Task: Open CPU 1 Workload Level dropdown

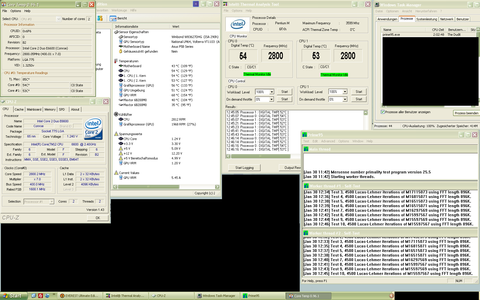Action: point(345,92)
